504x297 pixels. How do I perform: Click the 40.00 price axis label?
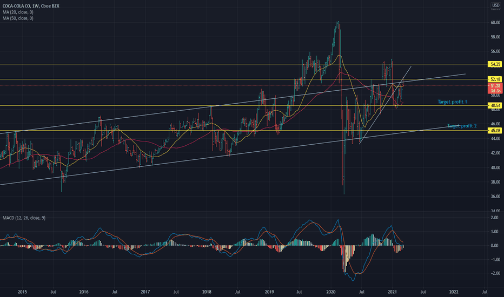(x=495, y=167)
